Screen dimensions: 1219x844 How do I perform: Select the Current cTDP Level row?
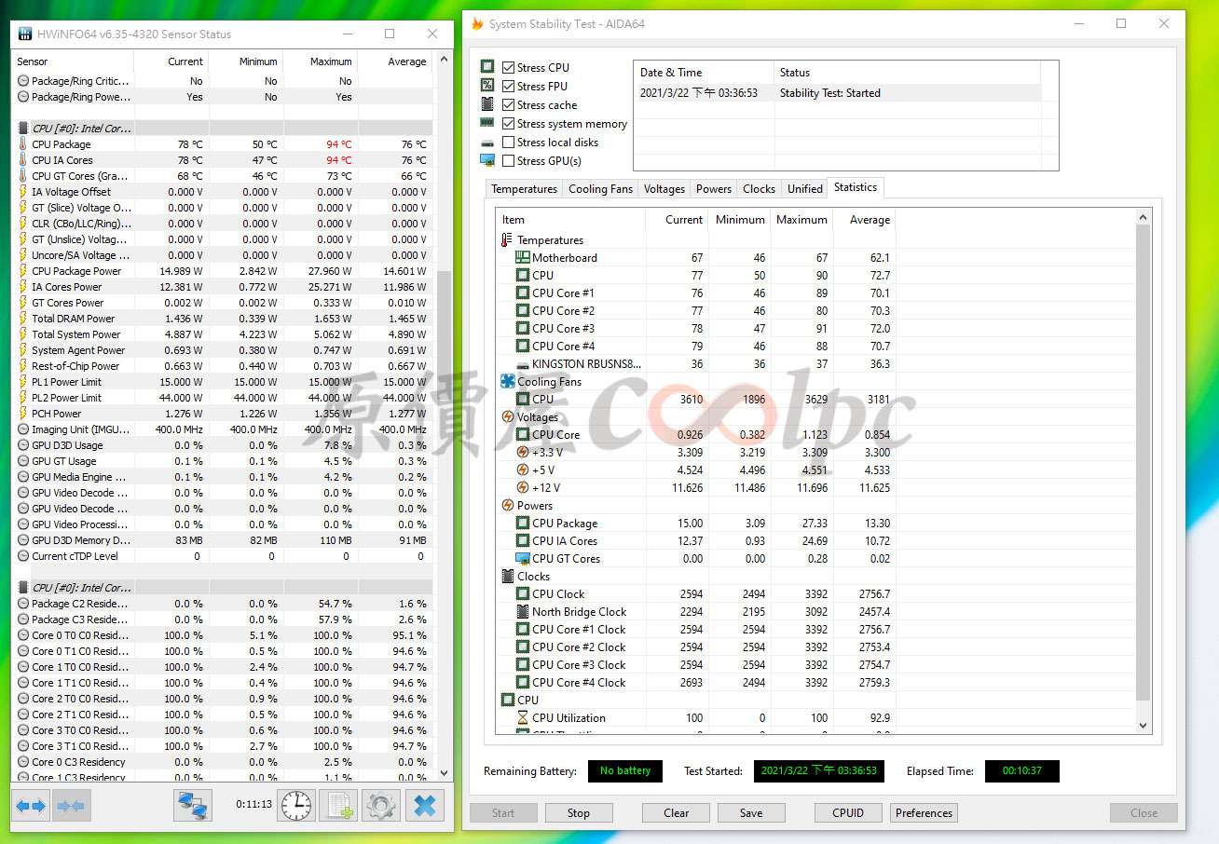tap(223, 556)
